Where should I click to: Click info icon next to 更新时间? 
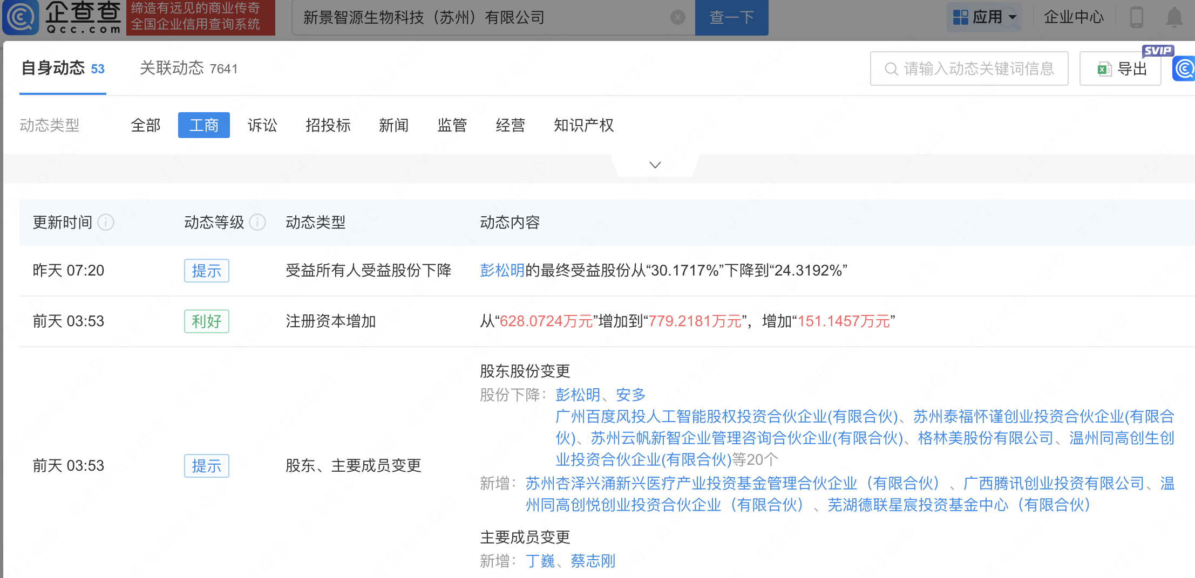coord(106,222)
